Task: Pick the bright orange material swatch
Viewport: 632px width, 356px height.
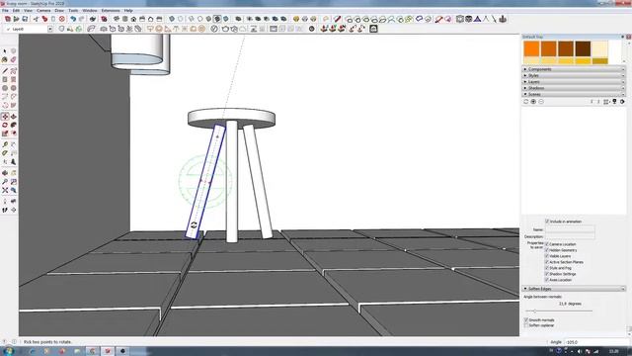Action: (x=531, y=48)
